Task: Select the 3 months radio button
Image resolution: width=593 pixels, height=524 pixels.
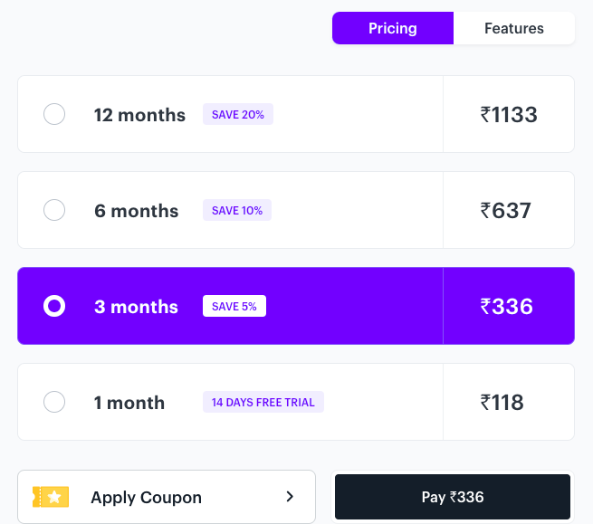Action: point(54,306)
